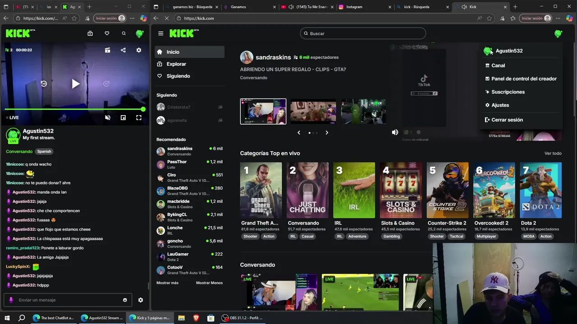This screenshot has height=324, width=577.
Task: Open clip icon in left player header
Action: pyautogui.click(x=107, y=50)
